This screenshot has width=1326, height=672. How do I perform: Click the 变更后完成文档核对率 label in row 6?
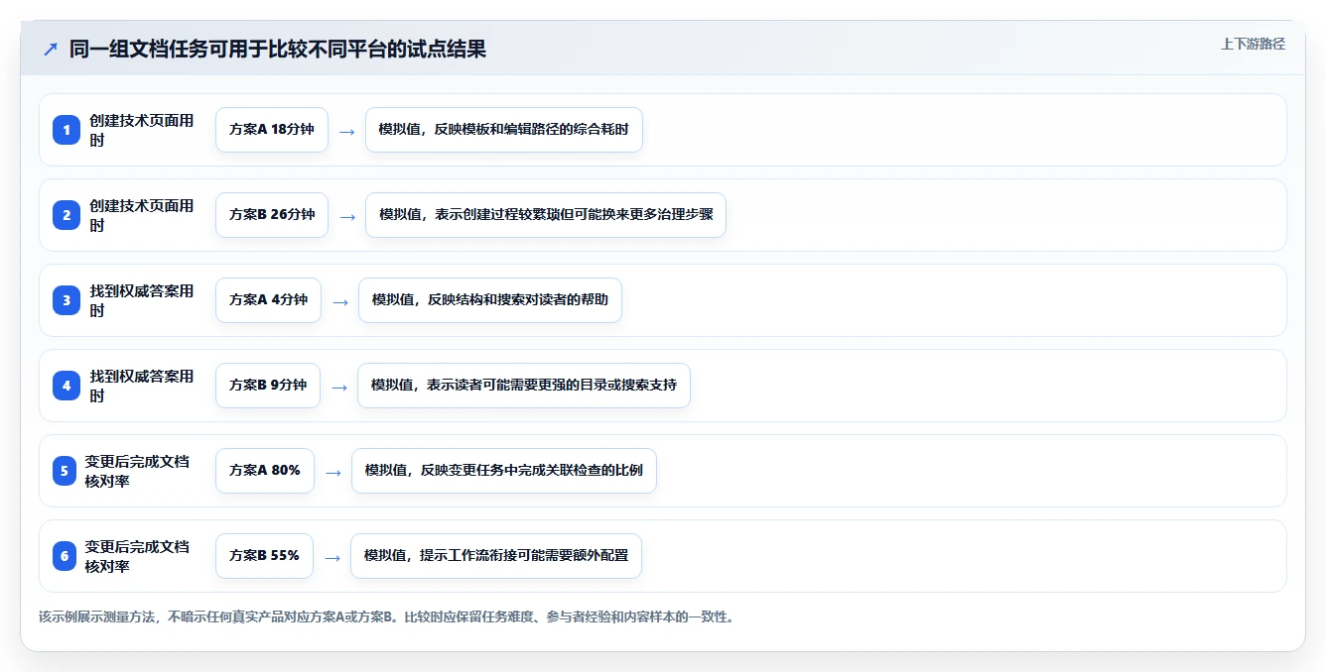pos(138,556)
